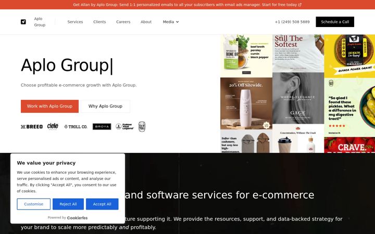
Task: Expand the Media dropdown chevron
Action: (178, 22)
